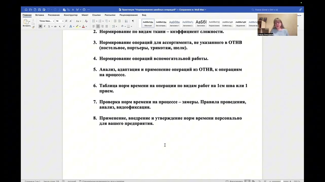Increase font size with the larger A icon
Viewport: 325px width, 182px height.
coord(66,21)
